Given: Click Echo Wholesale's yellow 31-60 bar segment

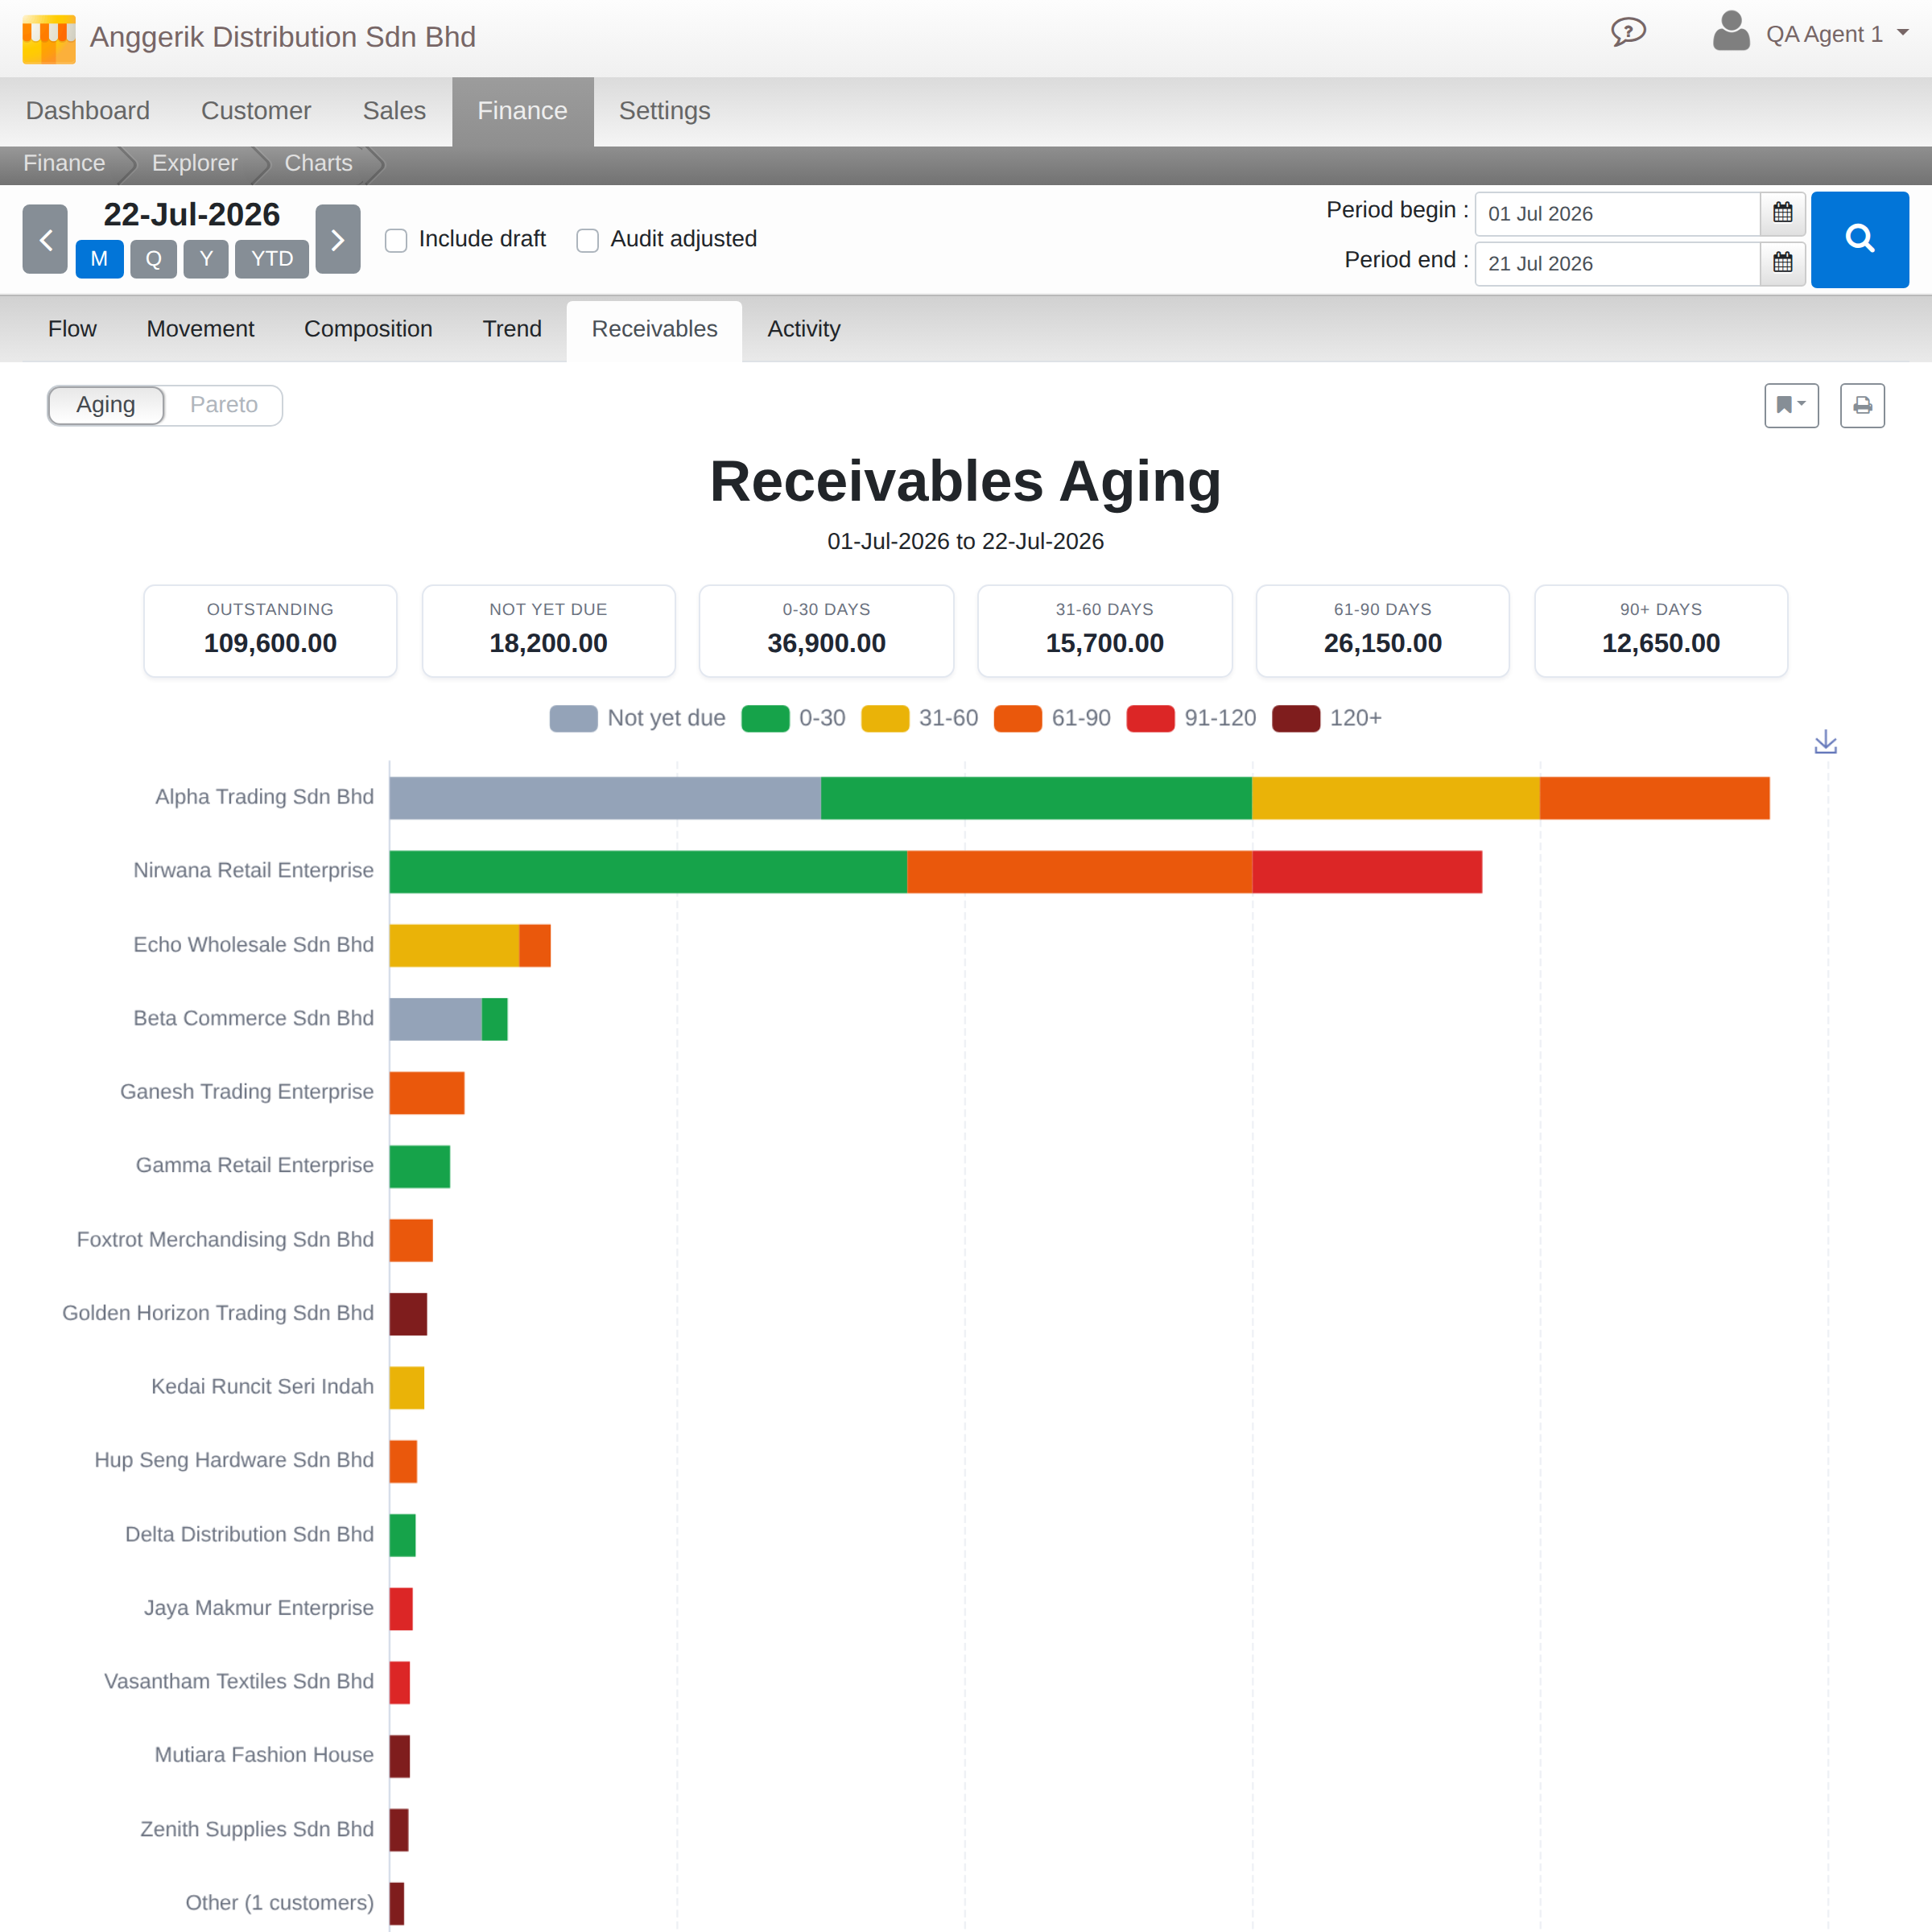Looking at the screenshot, I should point(454,946).
